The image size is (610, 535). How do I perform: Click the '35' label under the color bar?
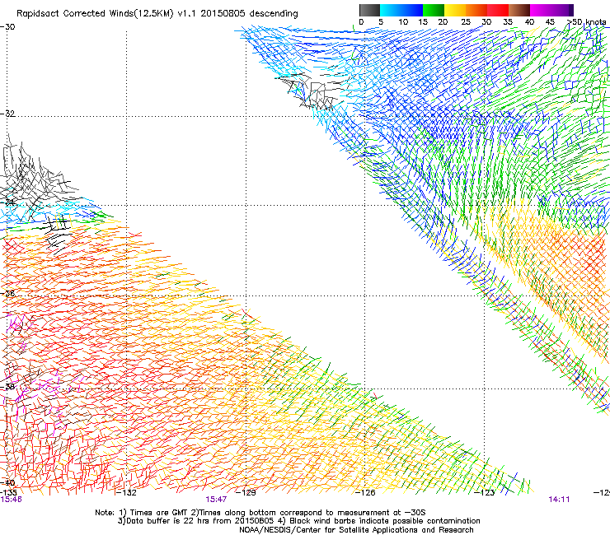(x=508, y=22)
